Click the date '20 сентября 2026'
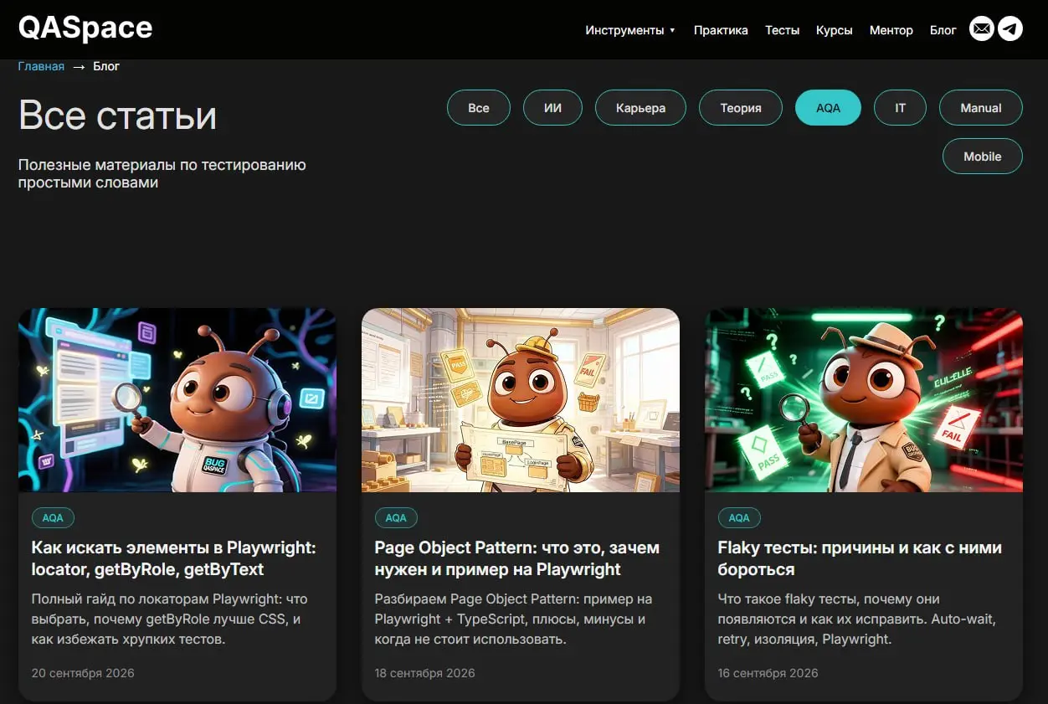Viewport: 1048px width, 704px height. 83,673
